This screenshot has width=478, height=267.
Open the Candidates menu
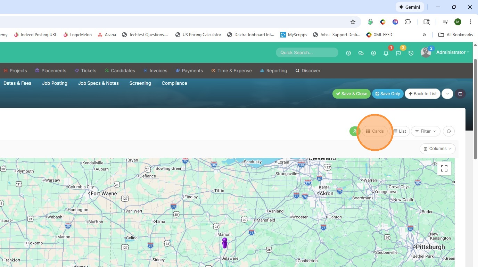(x=120, y=70)
